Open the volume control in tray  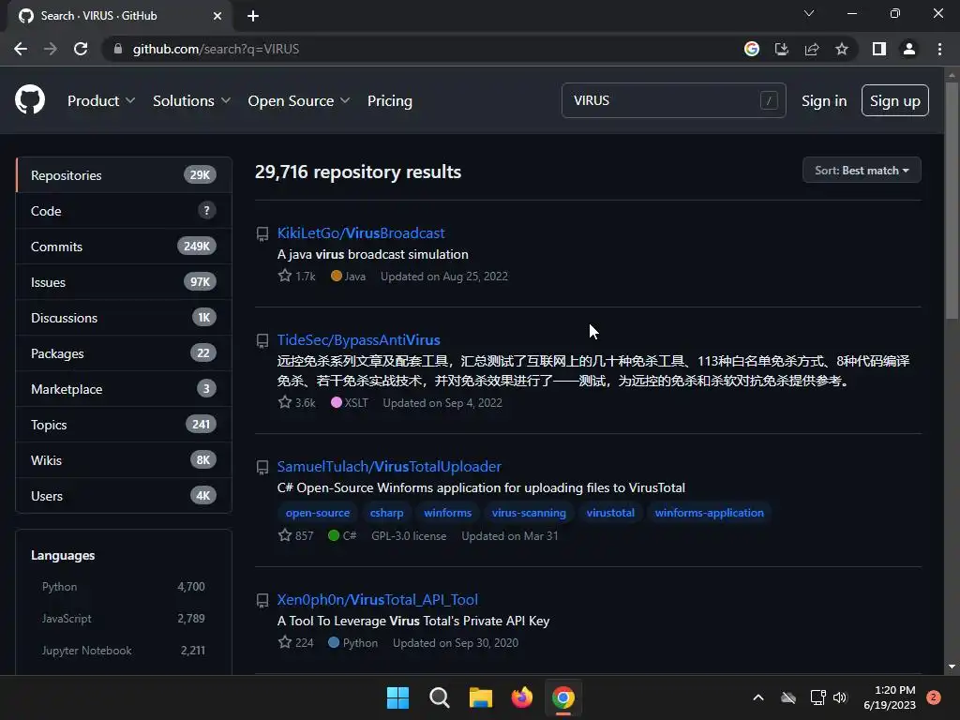tap(840, 697)
